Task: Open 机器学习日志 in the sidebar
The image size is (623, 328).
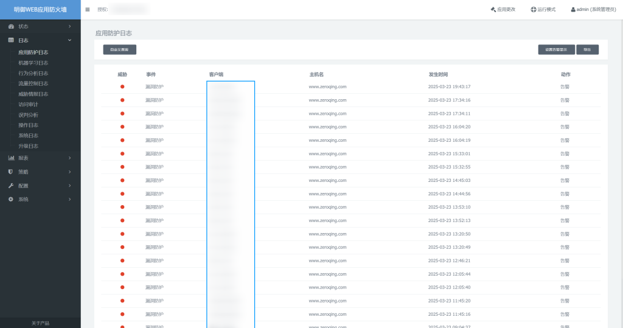Action: point(33,63)
